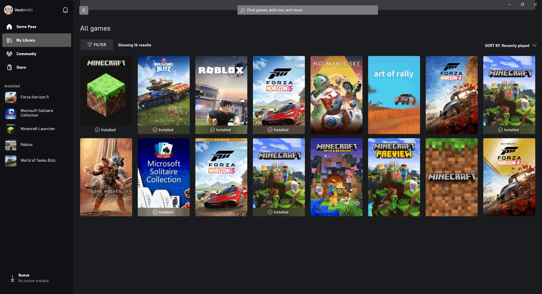Open the Sort by Recently played dropdown
The height and width of the screenshot is (294, 542).
[510, 46]
